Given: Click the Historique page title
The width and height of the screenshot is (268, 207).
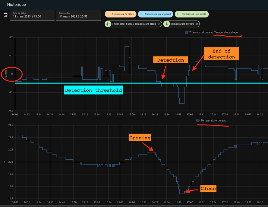Looking at the screenshot, I should (16, 5).
